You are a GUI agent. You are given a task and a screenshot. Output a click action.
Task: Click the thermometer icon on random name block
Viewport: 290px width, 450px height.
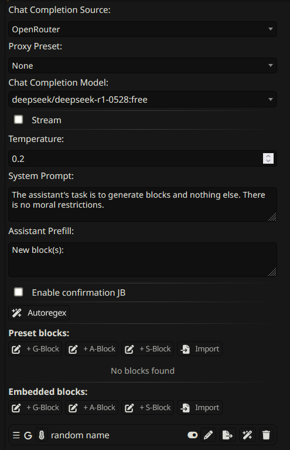[42, 435]
